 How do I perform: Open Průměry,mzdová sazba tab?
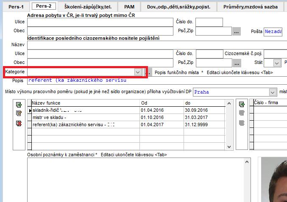(251, 7)
